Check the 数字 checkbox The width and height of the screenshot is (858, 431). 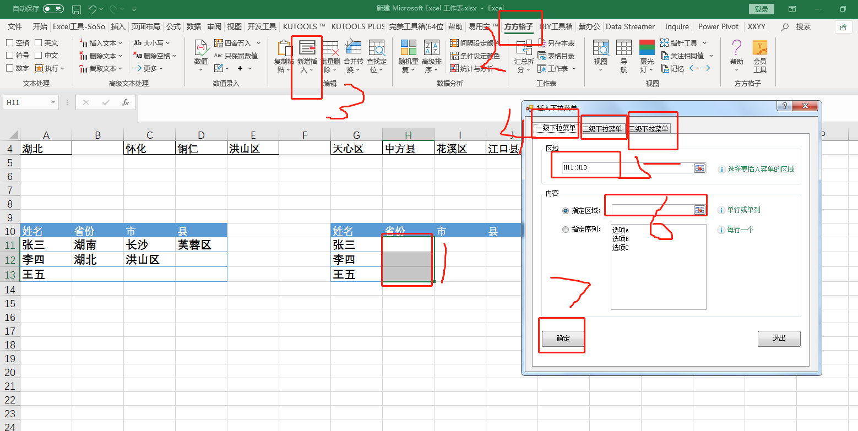pos(9,68)
